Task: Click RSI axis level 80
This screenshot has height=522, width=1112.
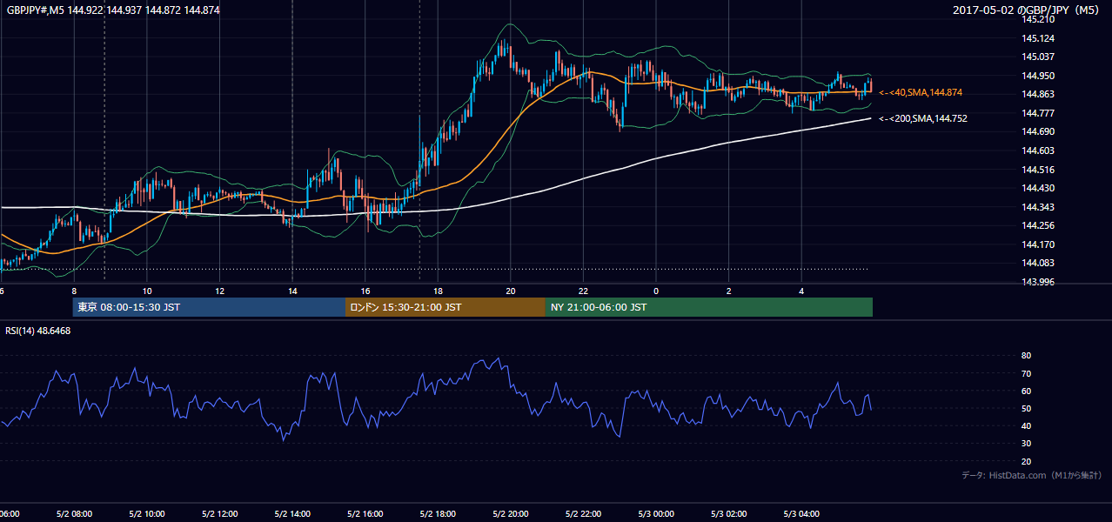Action: [x=1026, y=356]
